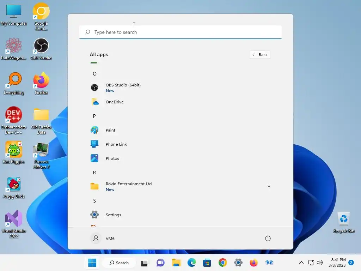
Task: Select Old Firefox Data folder
Action: tap(41, 121)
